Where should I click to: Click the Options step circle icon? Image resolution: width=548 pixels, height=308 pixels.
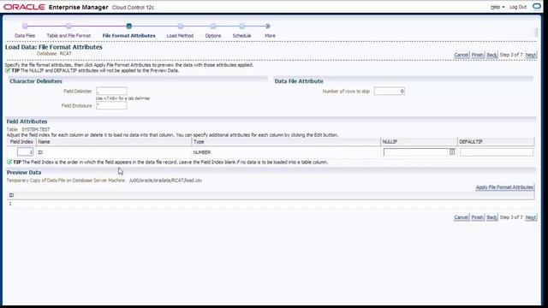pos(213,27)
